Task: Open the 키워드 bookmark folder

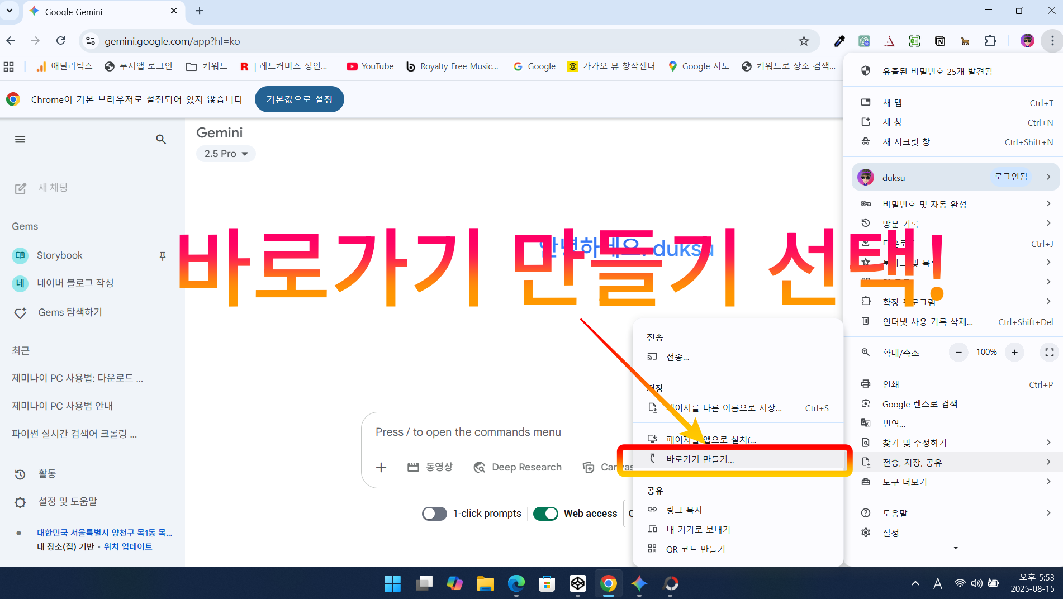Action: click(x=206, y=66)
